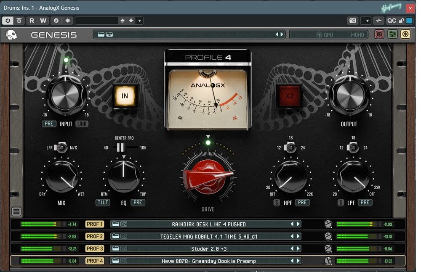Select the PROF 2 profile tab
The height and width of the screenshot is (272, 421).
[95, 236]
